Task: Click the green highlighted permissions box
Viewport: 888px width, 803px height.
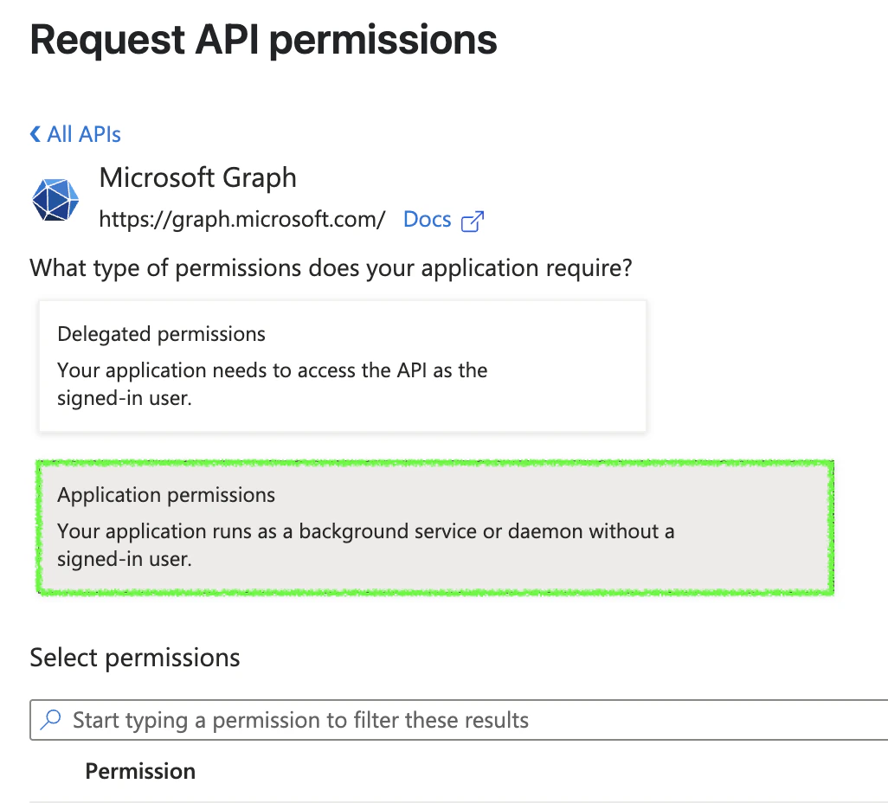Action: tap(434, 527)
